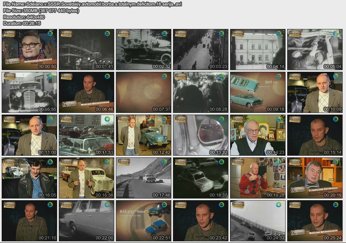Screen dimensions: 346x243
Task: Open the red sweater man frame at 00:19:28
Action: (258, 178)
